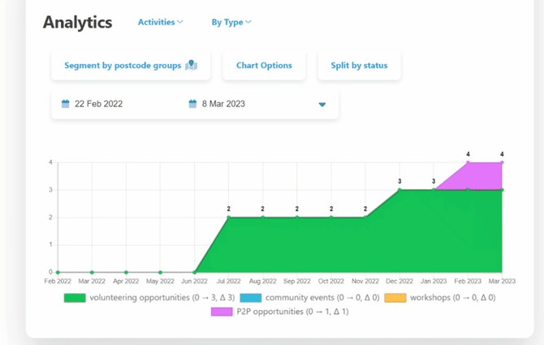This screenshot has height=345, width=544.
Task: Toggle P2P opportunities purple legend swatch
Action: pyautogui.click(x=222, y=311)
